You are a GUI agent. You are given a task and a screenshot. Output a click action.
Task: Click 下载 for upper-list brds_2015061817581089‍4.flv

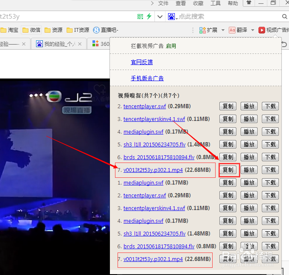(270, 157)
